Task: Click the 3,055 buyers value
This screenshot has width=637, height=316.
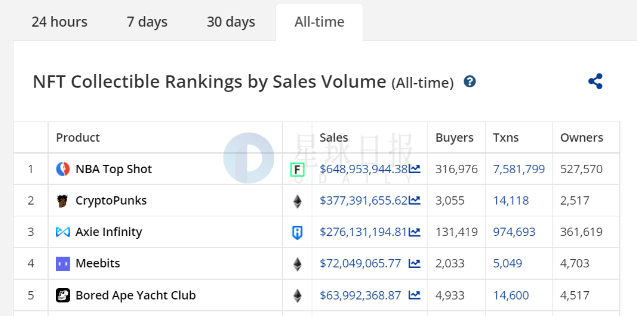Action: tap(450, 201)
